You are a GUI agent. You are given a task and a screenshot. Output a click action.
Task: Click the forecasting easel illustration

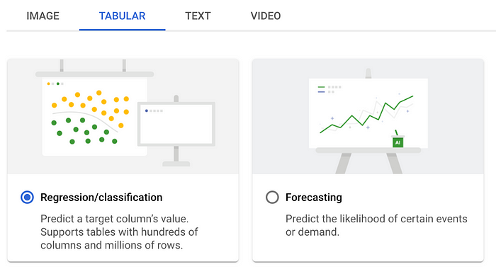click(368, 120)
